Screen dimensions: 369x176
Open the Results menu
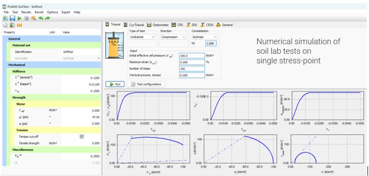click(x=26, y=12)
